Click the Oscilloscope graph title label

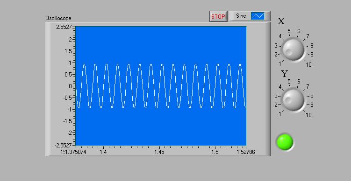point(58,18)
